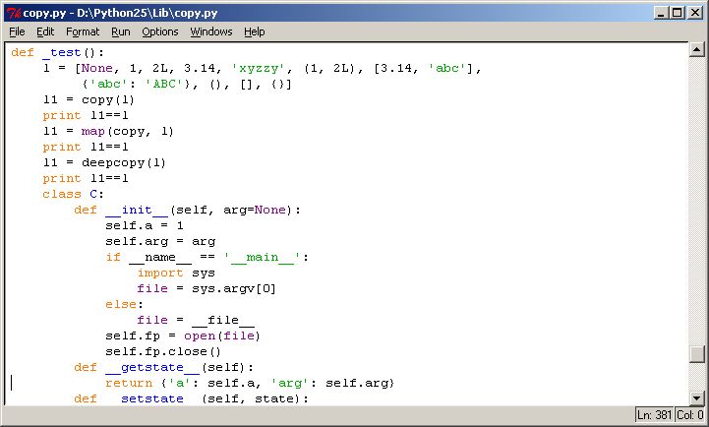Click 'self.a = 1' line
Viewport: 709px width, 427px height.
point(145,225)
